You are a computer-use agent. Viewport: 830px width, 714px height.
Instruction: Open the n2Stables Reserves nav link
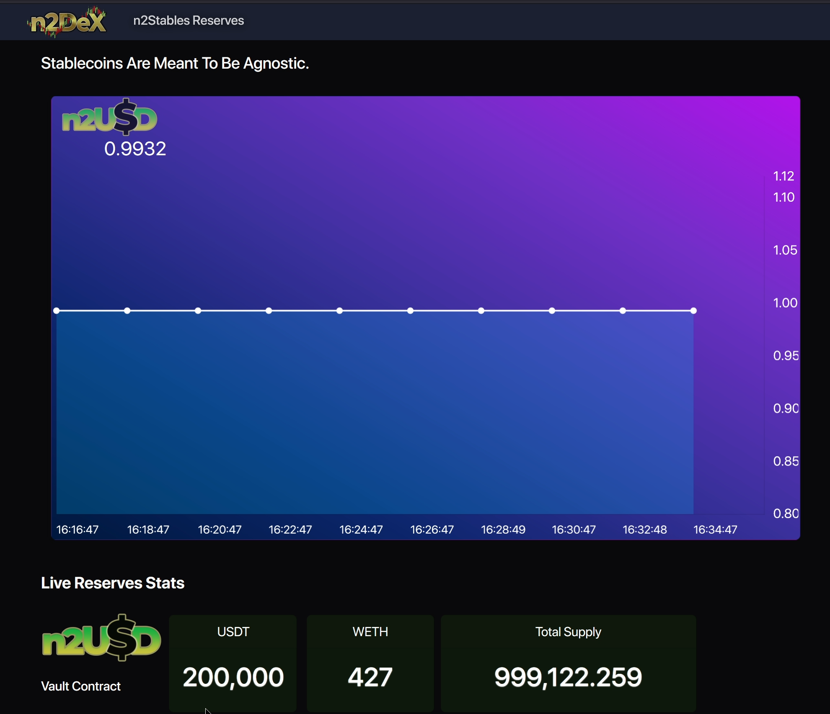point(188,21)
